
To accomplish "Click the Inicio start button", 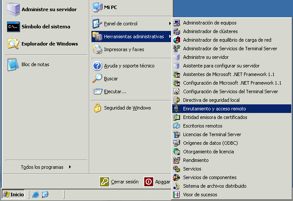I will [14, 195].
